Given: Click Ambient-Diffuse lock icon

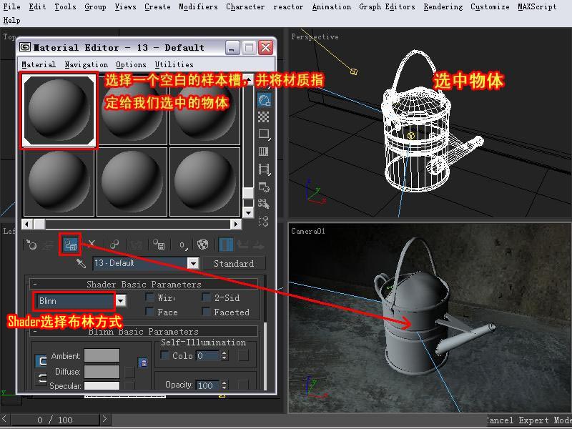Looking at the screenshot, I should pos(143,363).
